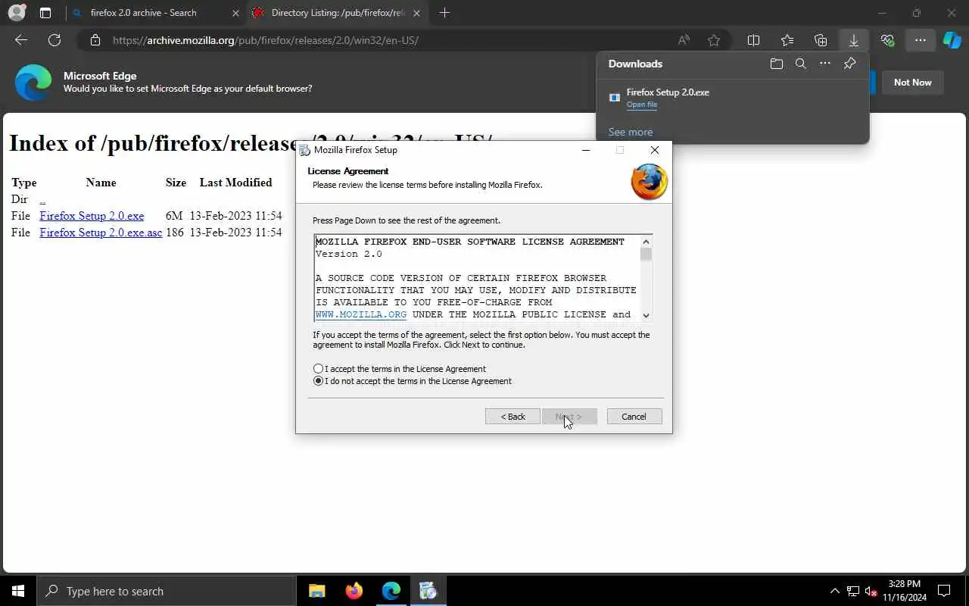This screenshot has height=606, width=969.
Task: Open Firefox from the taskbar
Action: [x=354, y=591]
